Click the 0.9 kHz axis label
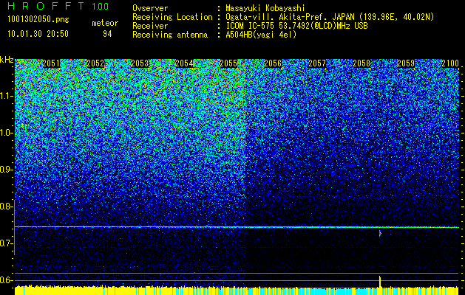 (6, 170)
